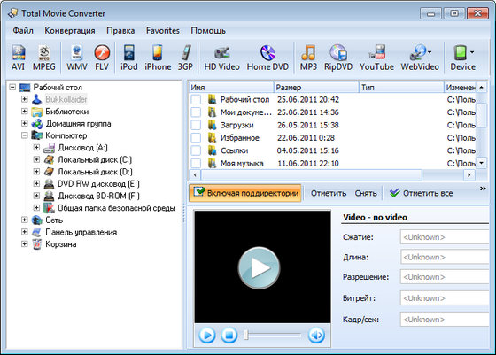Viewport: 496px width, 355px height.
Task: Select Общая папка безопасной среды item
Action: 116,208
